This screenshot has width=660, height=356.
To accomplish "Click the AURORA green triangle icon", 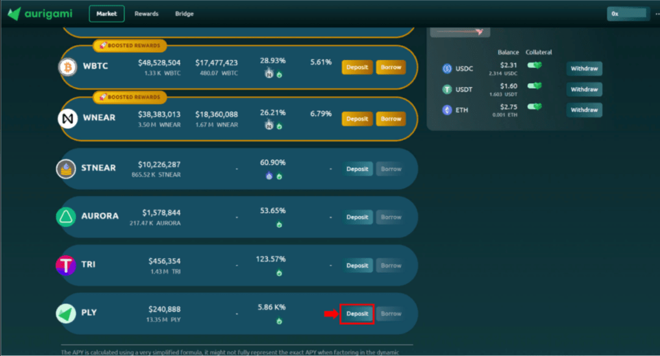I will pos(66,217).
